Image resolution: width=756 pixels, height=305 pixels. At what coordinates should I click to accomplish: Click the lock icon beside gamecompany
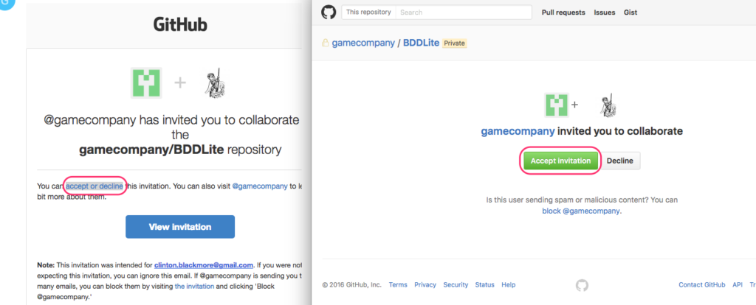point(326,43)
